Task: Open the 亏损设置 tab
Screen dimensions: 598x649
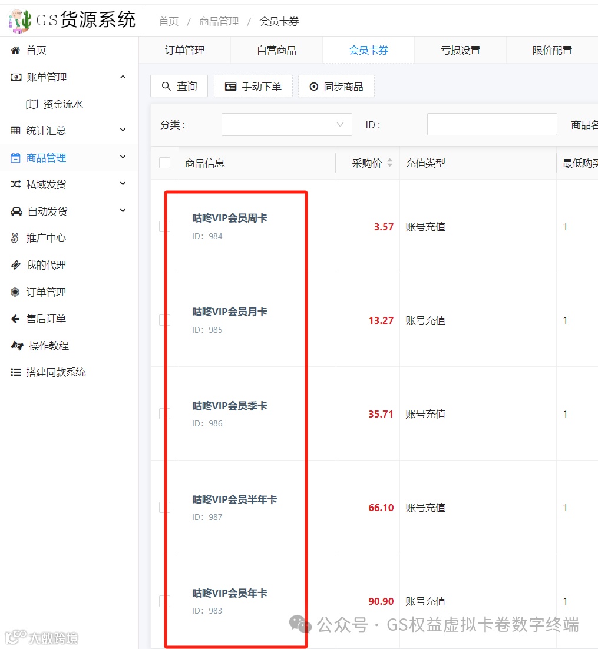Action: click(x=461, y=50)
